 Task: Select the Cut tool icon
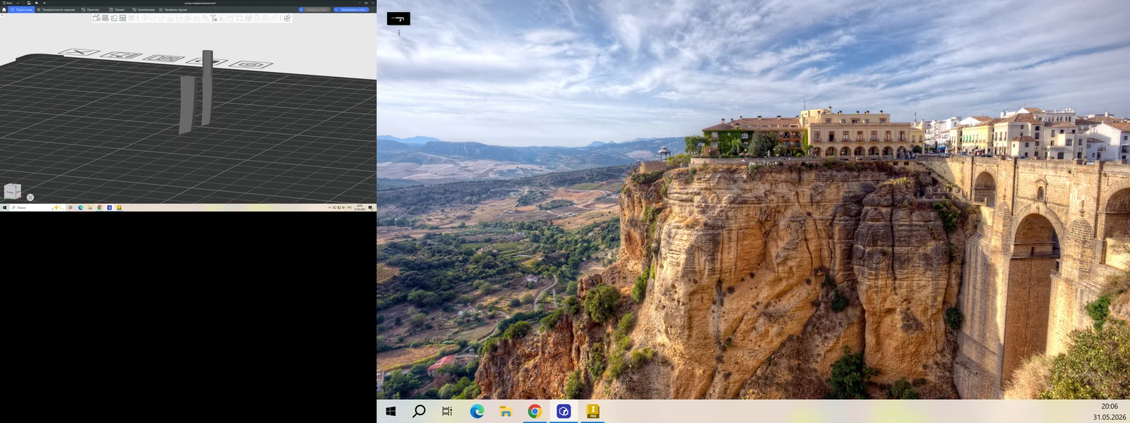pos(179,18)
